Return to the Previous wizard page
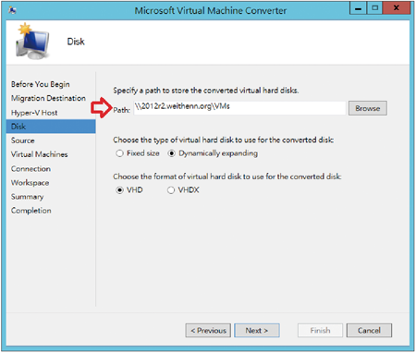 [x=208, y=331]
